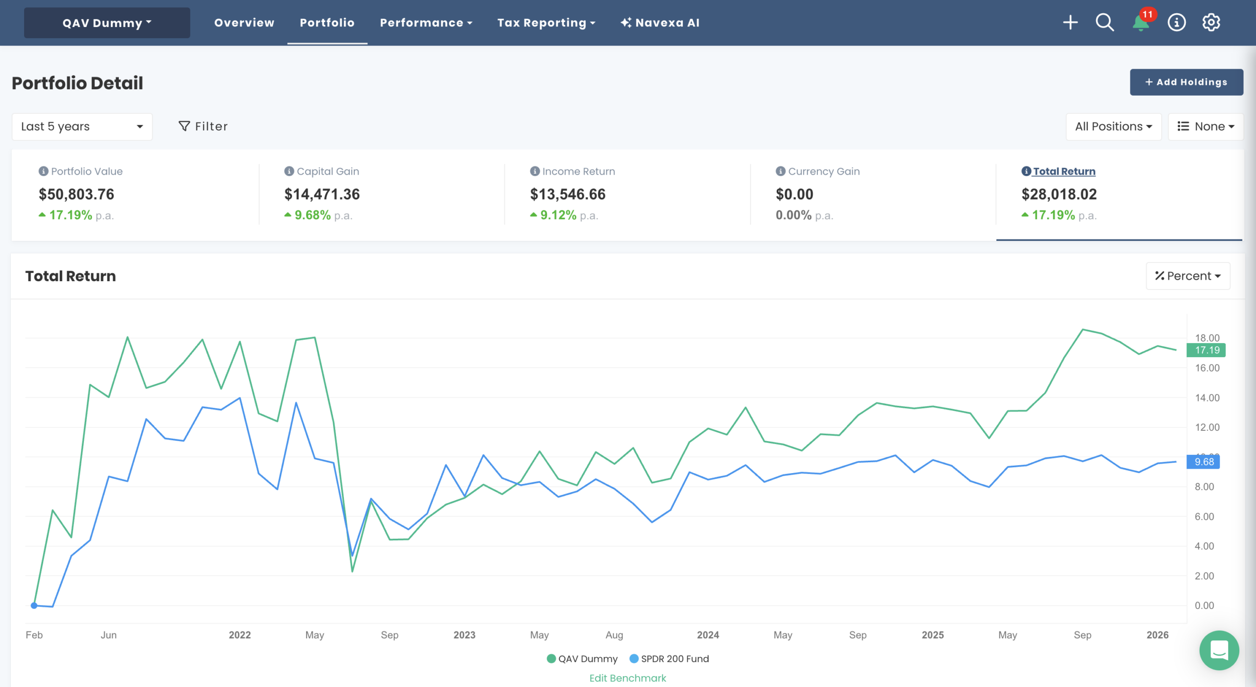Open the Filter control
Screen dimensions: 1256x687
pos(203,126)
